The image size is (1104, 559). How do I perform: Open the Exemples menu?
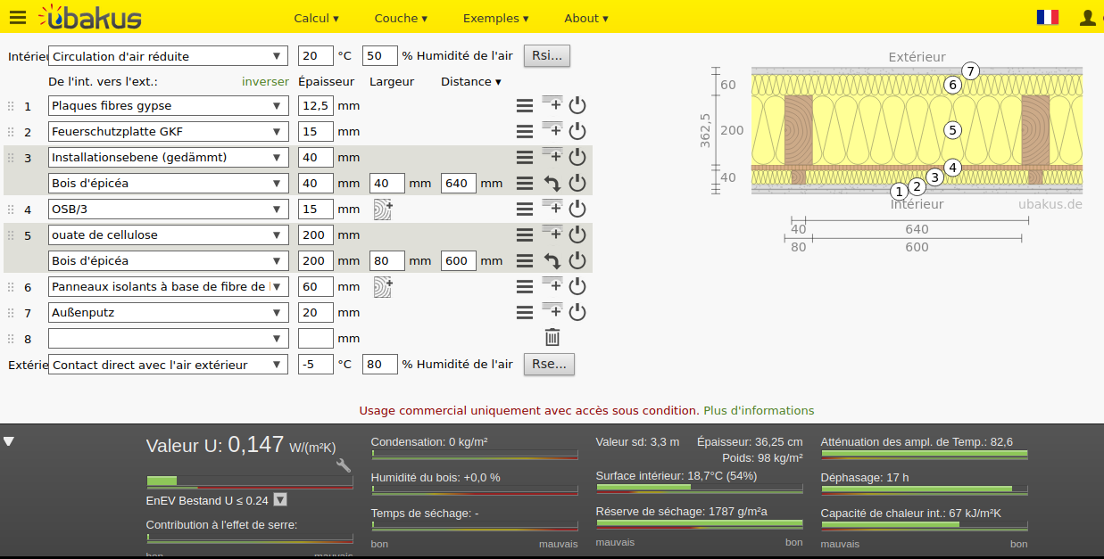496,18
